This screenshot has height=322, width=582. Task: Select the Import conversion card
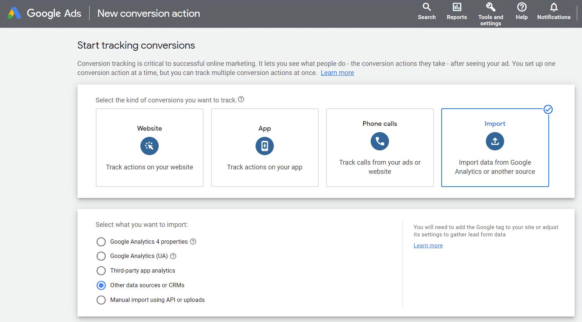tap(495, 147)
